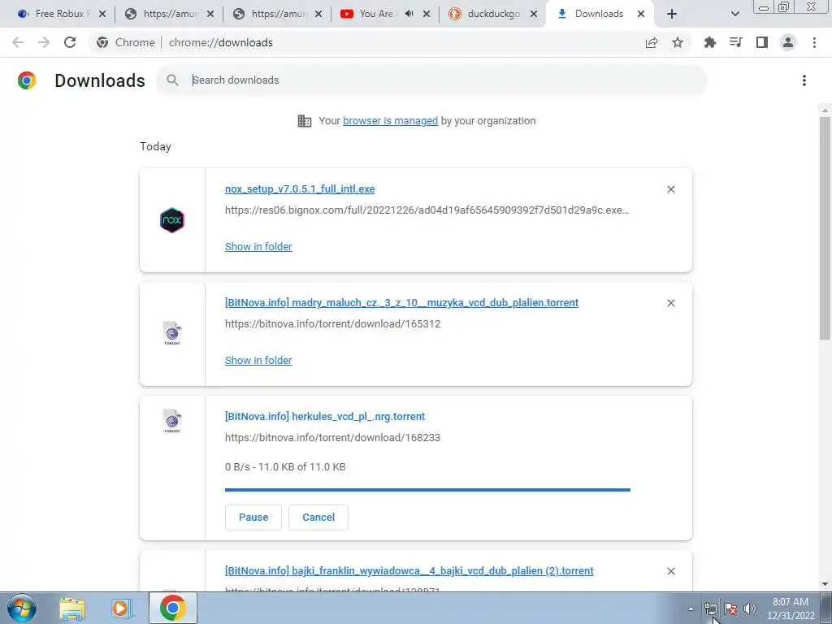Screen dimensions: 832x624
Task: Mute the YouTube tab audio icon
Action: [409, 14]
